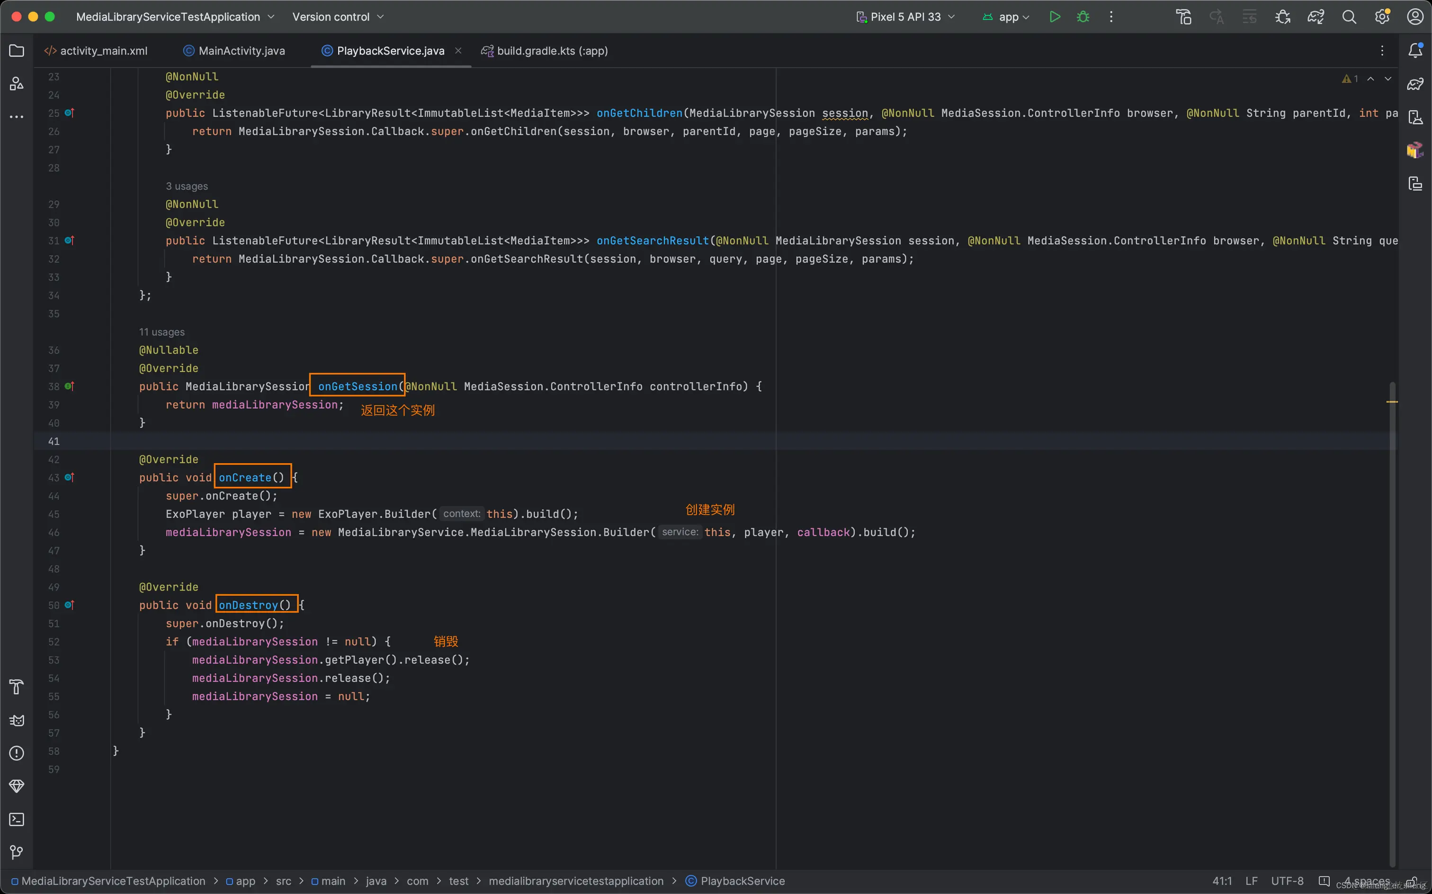1432x894 pixels.
Task: Open the Problems tool window
Action: (17, 753)
